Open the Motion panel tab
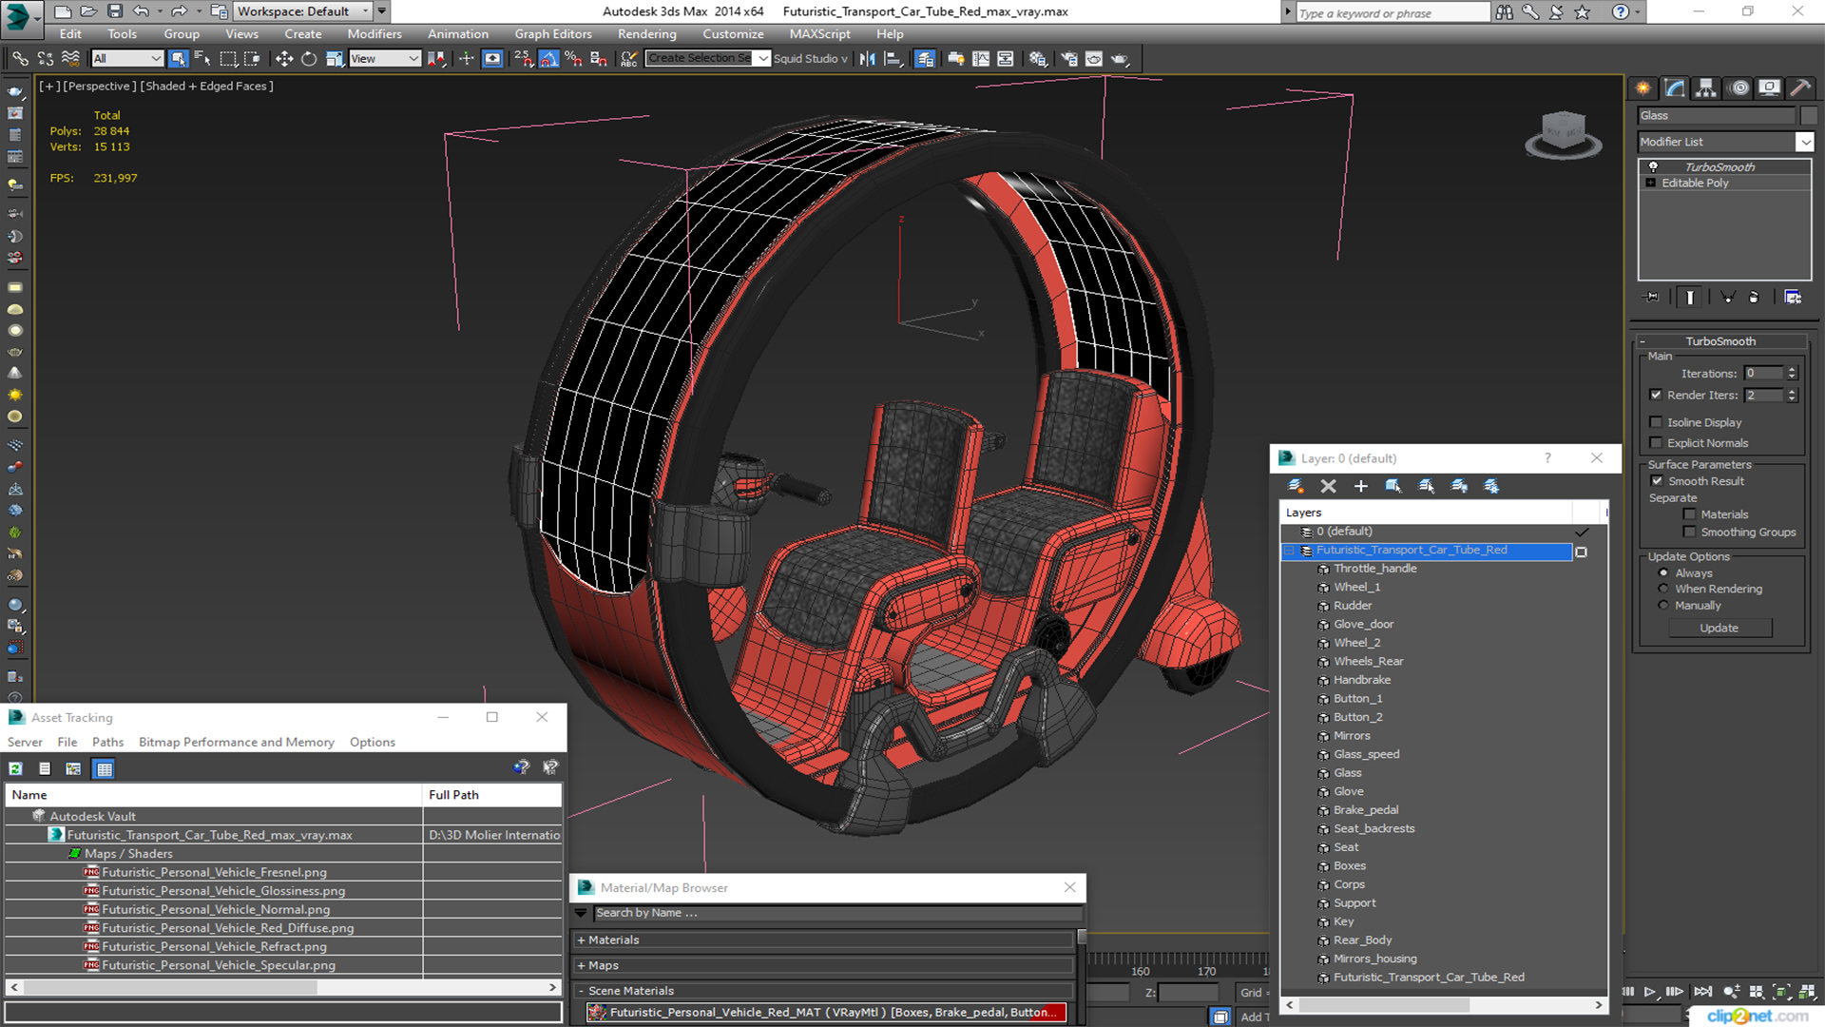This screenshot has width=1825, height=1027. tap(1739, 87)
